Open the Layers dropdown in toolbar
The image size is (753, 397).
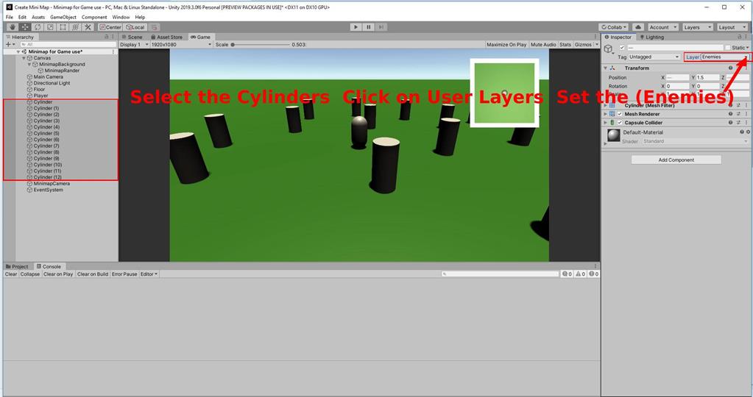coord(696,27)
